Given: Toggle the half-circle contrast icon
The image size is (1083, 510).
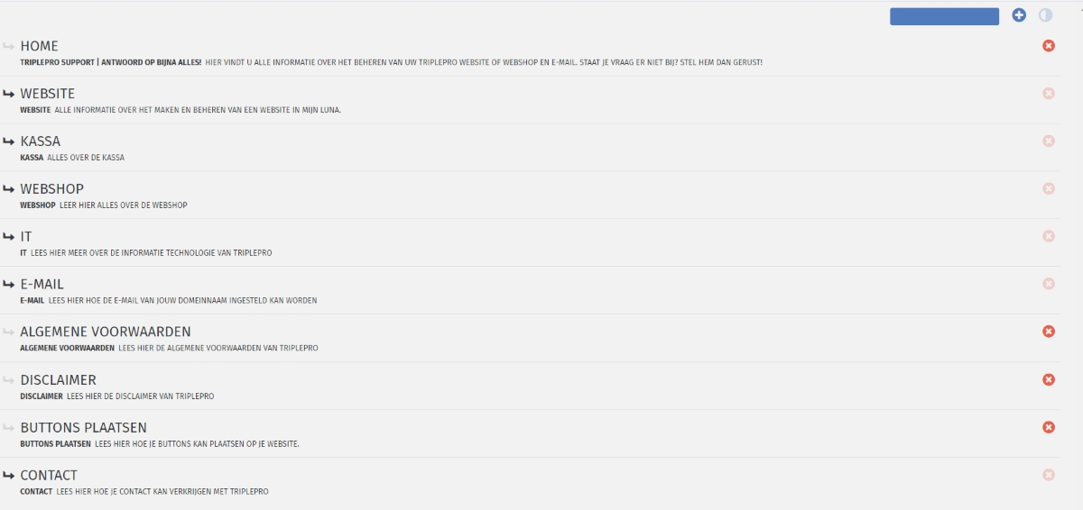Looking at the screenshot, I should (x=1046, y=15).
